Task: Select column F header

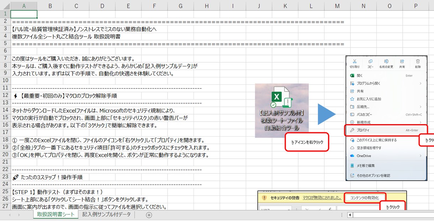Action: click(154, 6)
